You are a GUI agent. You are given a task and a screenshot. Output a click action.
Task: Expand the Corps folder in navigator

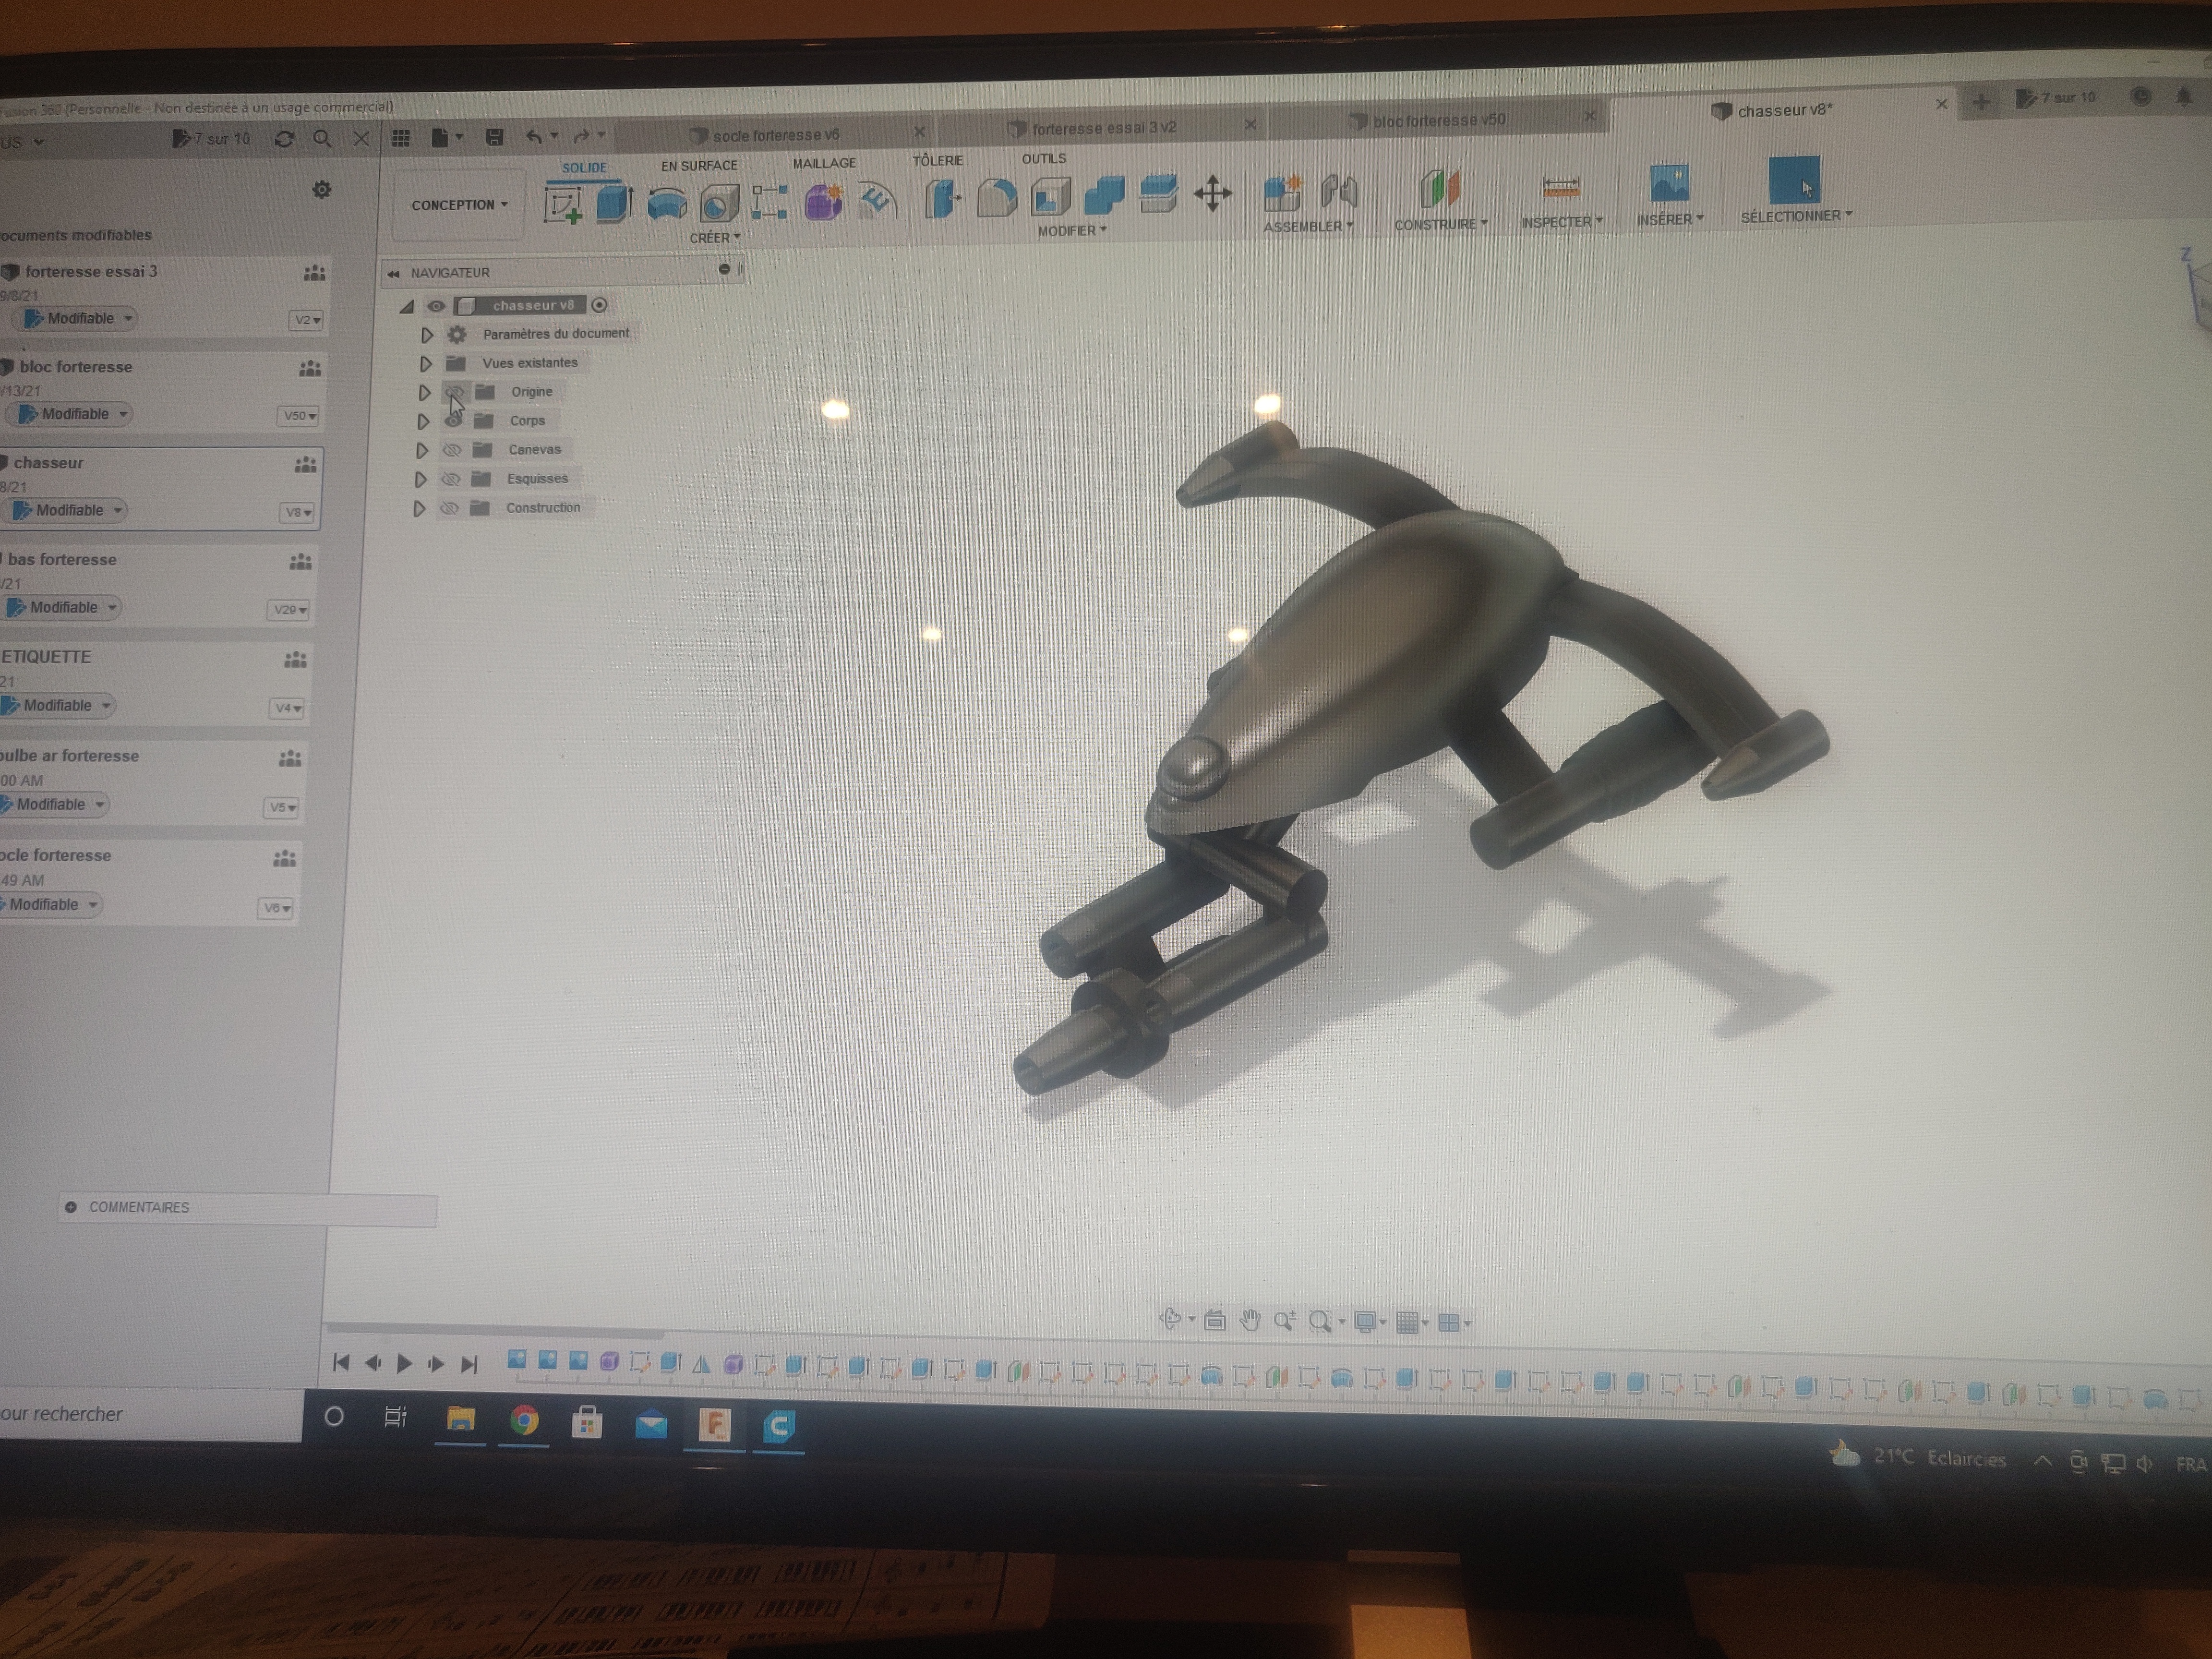[x=423, y=421]
